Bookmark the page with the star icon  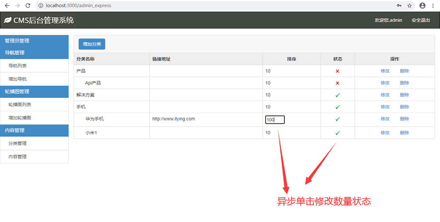click(410, 5)
